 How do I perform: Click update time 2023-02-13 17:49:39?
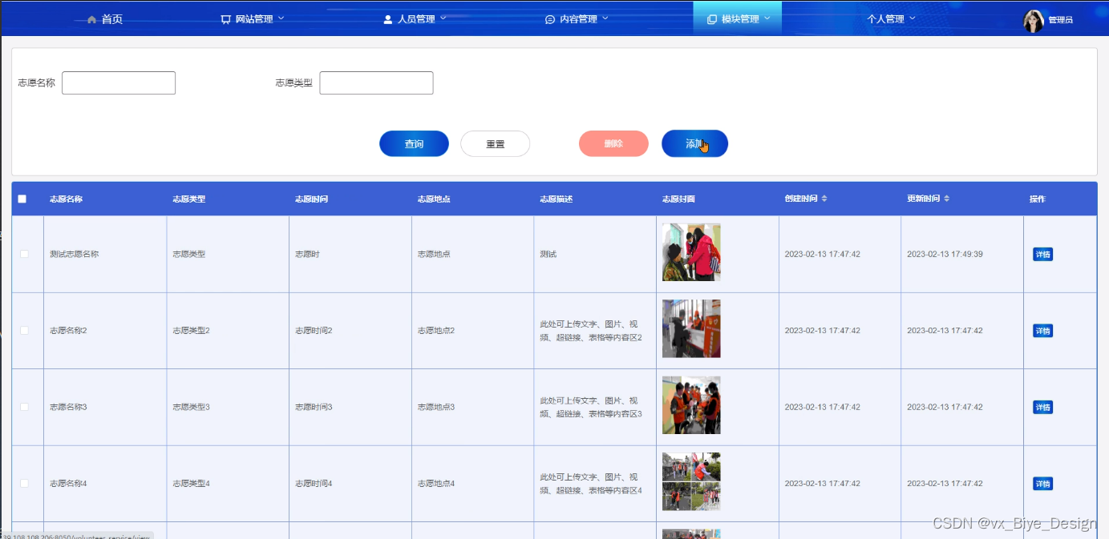(x=945, y=254)
